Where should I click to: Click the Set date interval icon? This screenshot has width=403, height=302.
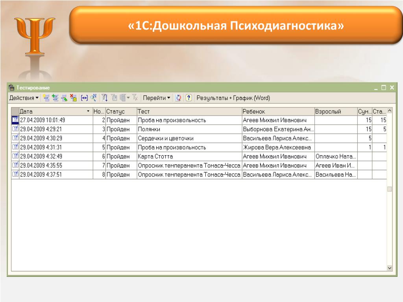pyautogui.click(x=84, y=98)
